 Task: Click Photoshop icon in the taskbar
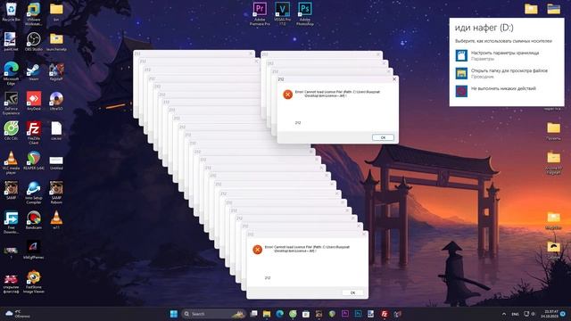pyautogui.click(x=358, y=314)
